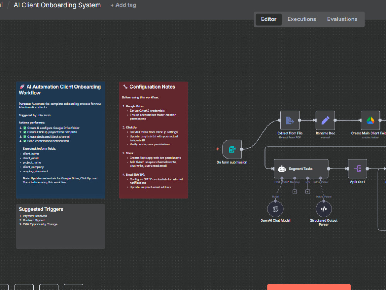Screen dimensions: 386x290
Task: Click the Extract from File output connector
Action: point(300,120)
